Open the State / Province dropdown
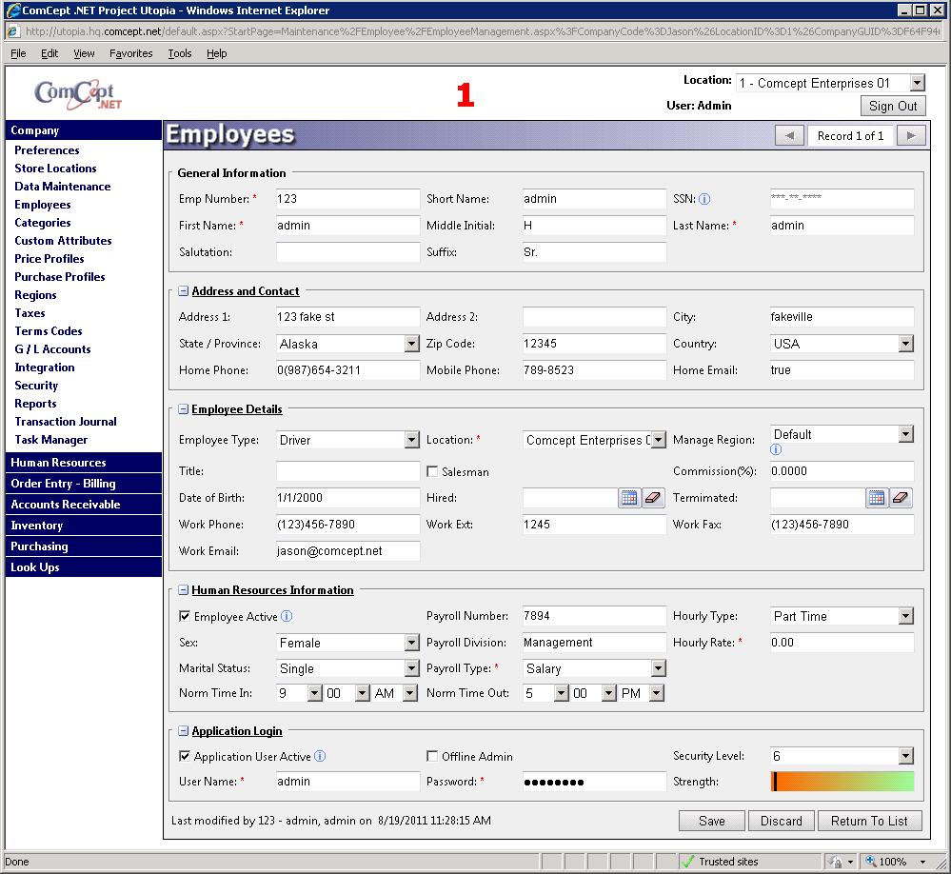 click(x=411, y=344)
